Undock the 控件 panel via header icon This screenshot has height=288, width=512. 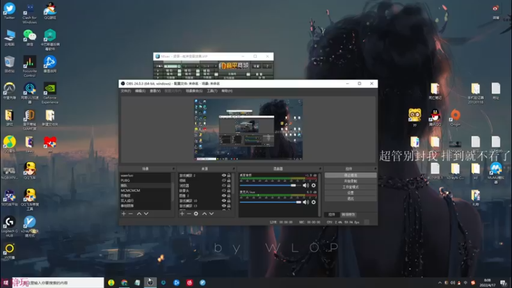(375, 169)
